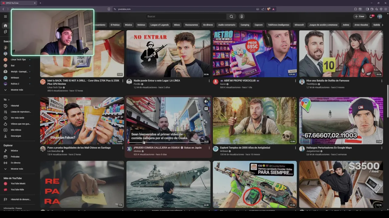The image size is (389, 218).
Task: Click the Crear button
Action: pos(360,16)
